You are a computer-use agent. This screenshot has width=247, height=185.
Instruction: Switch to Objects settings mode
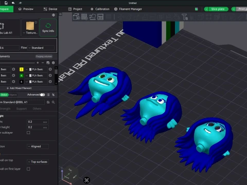pyautogui.click(x=13, y=95)
